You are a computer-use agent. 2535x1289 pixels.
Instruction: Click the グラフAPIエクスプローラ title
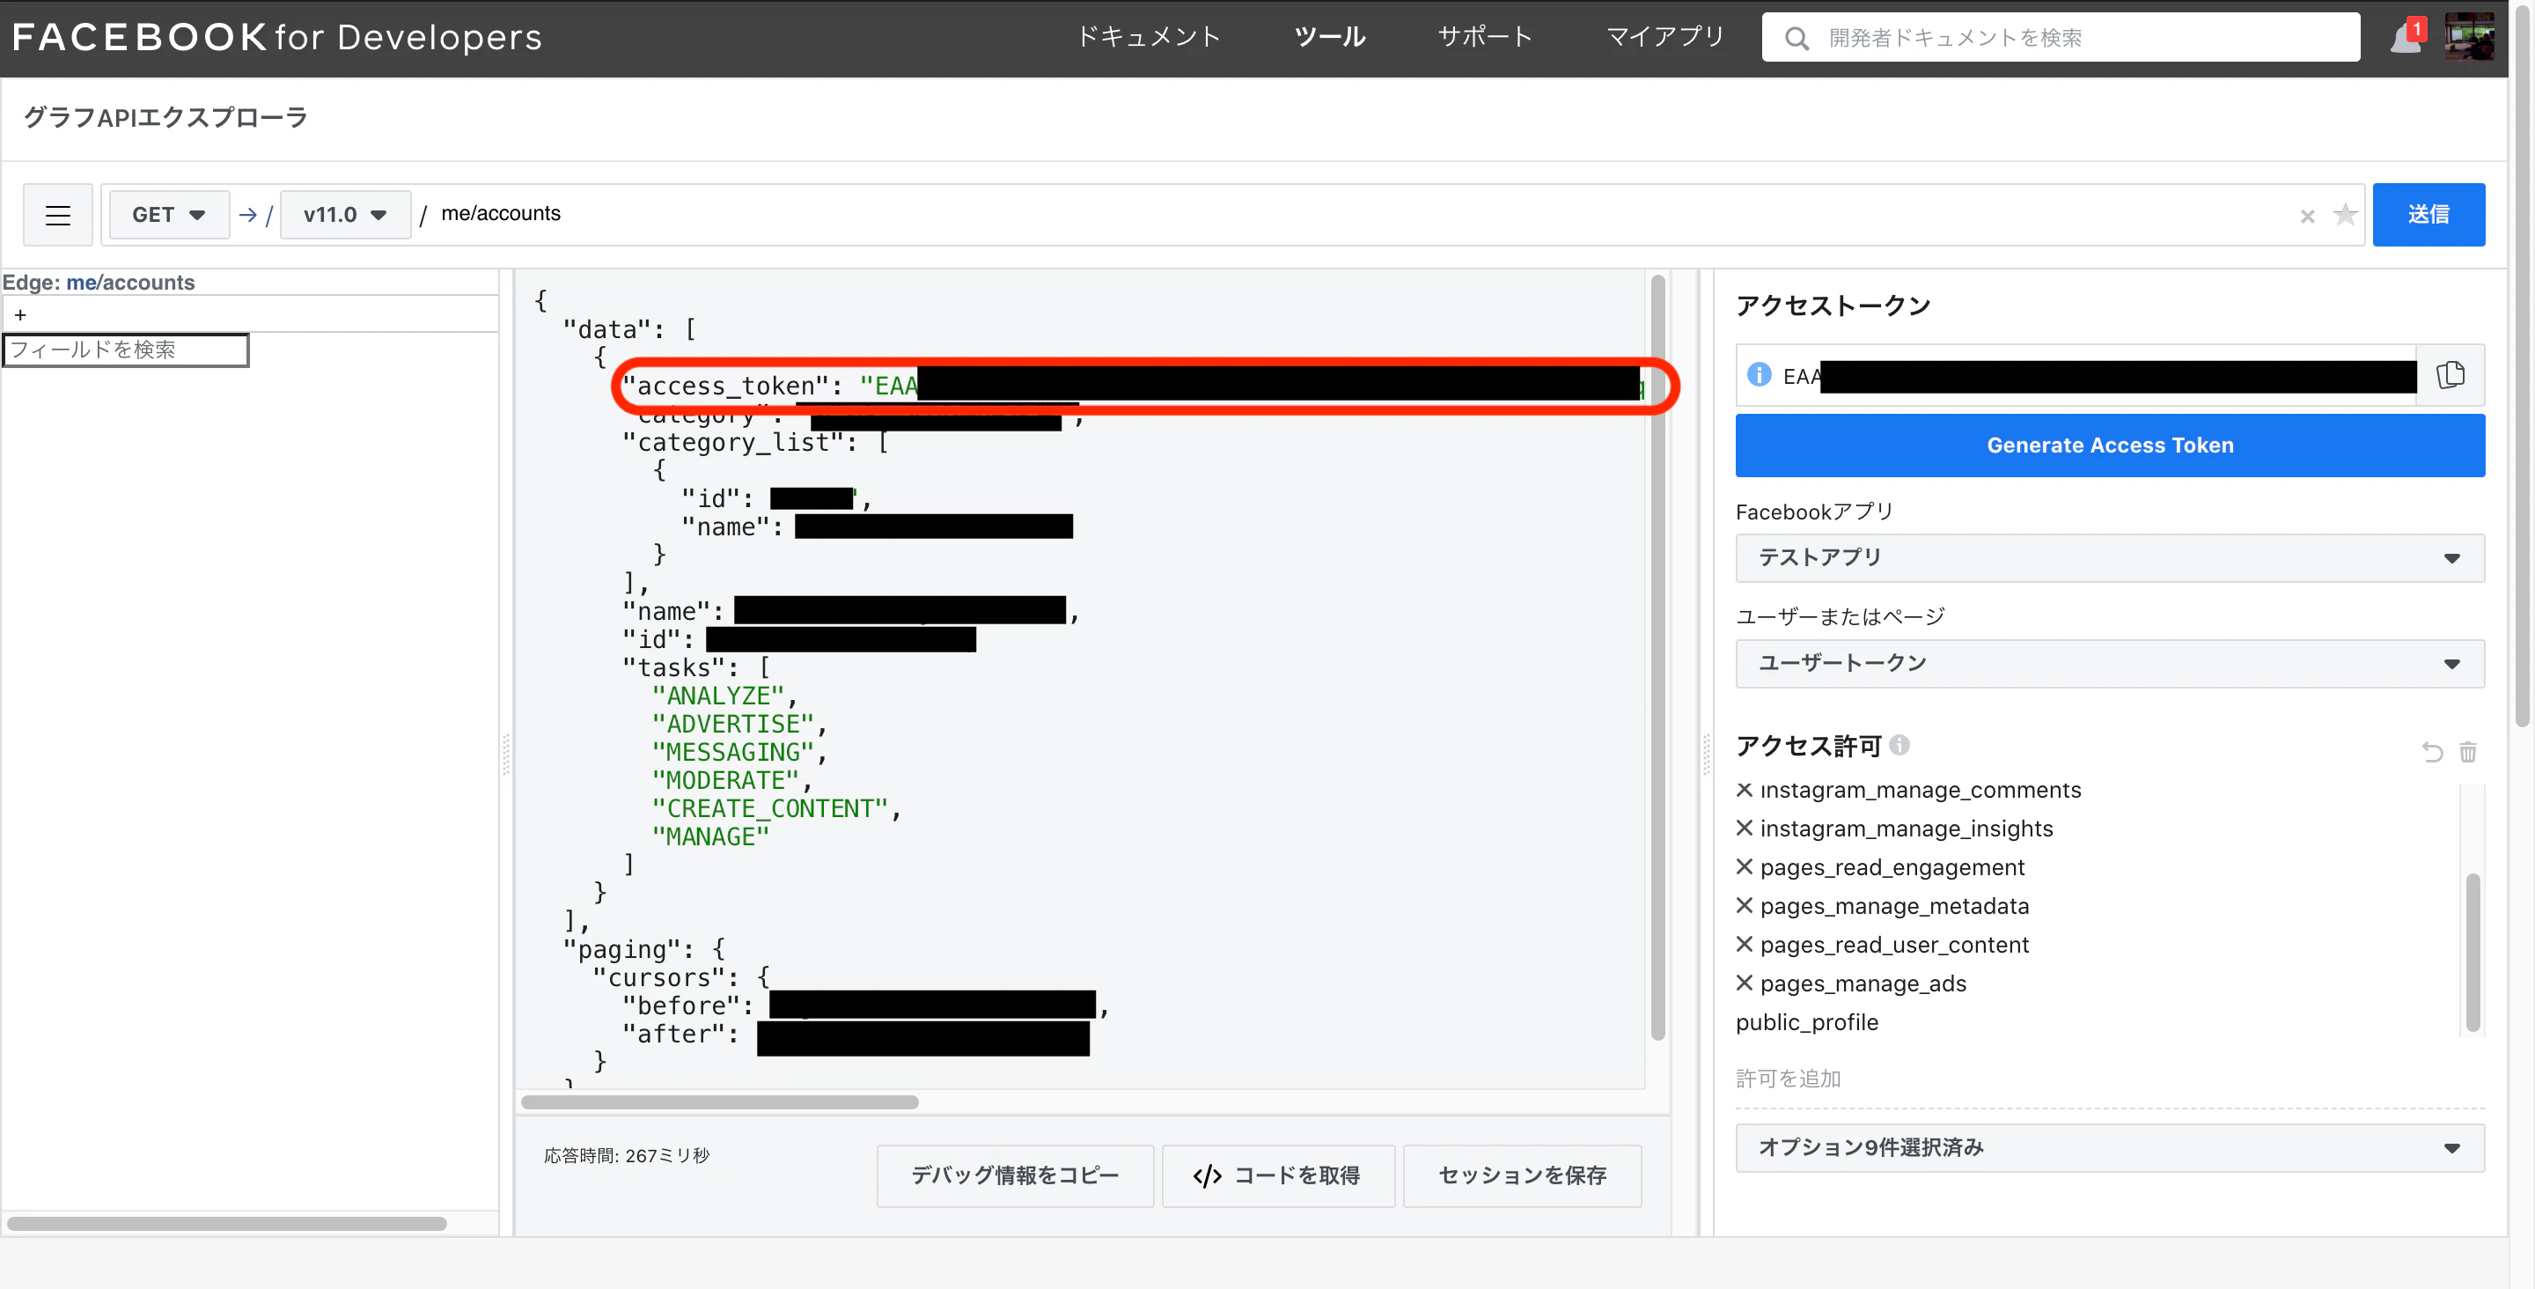click(x=165, y=117)
